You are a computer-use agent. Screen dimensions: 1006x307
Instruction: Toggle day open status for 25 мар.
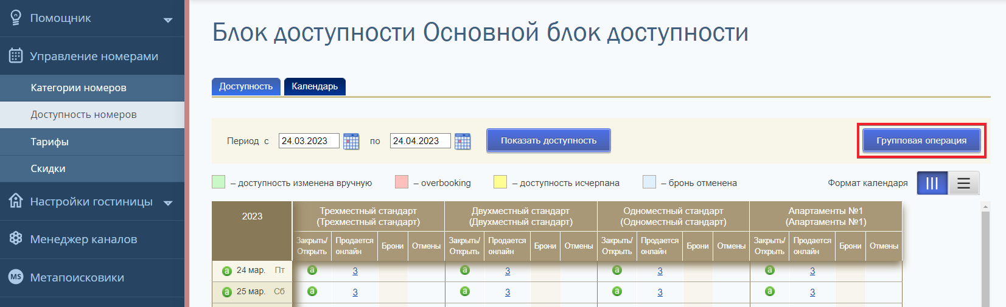[226, 292]
